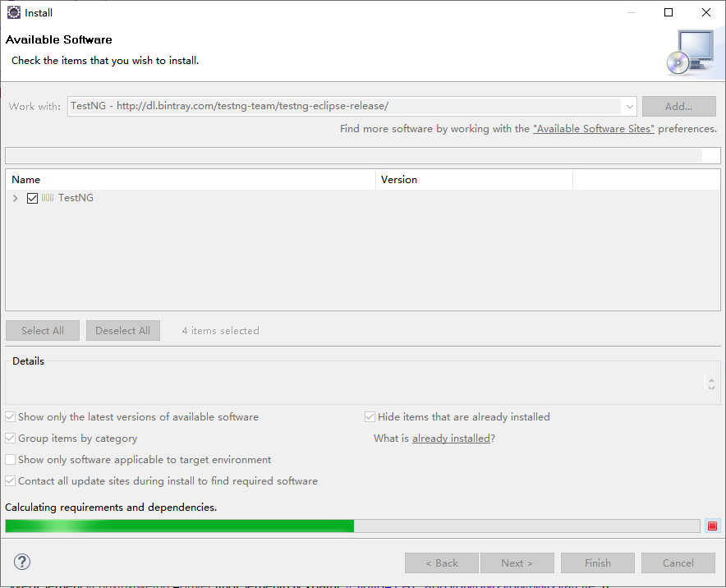The image size is (726, 588).
Task: Click the Details pane scroll stepper
Action: click(x=711, y=383)
